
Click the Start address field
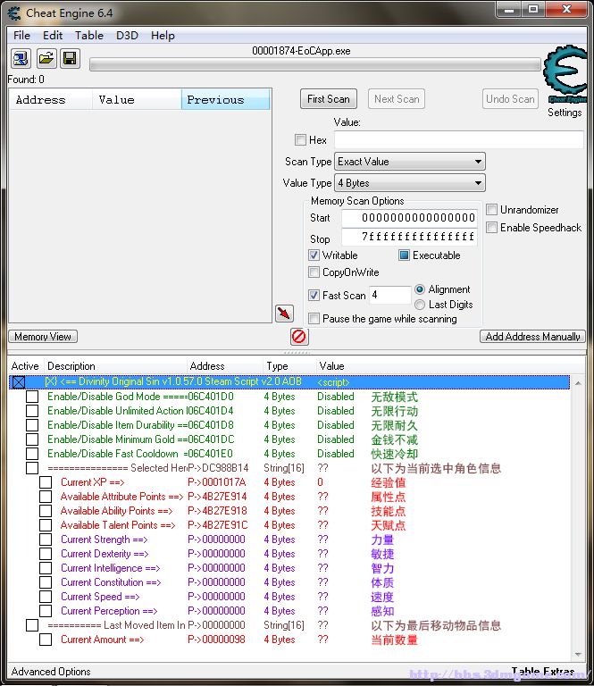[x=409, y=218]
